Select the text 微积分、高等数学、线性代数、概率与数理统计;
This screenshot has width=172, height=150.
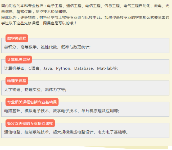pos(47,47)
